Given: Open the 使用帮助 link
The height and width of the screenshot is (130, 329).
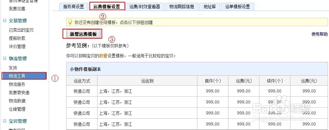Looking at the screenshot, I should (319, 34).
